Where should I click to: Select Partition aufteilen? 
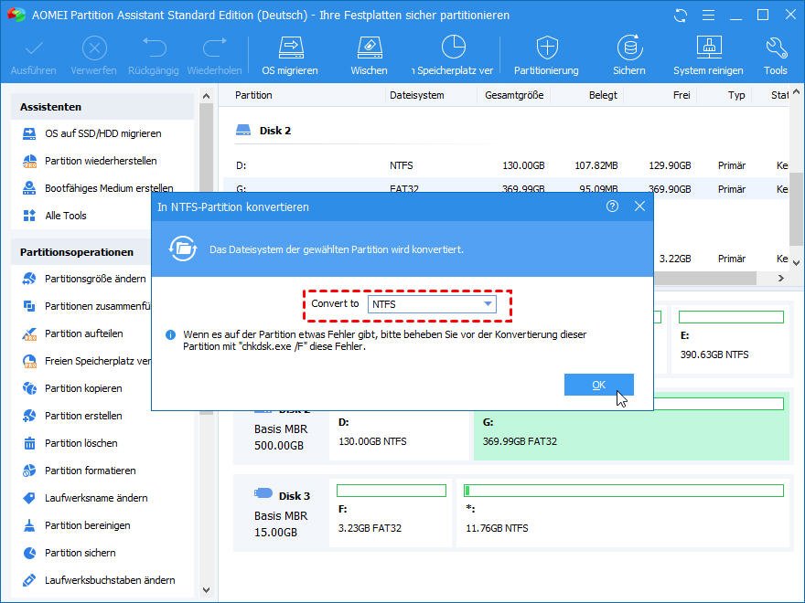pyautogui.click(x=73, y=333)
